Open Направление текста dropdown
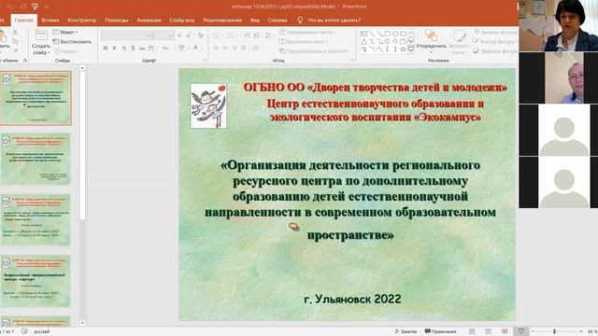This screenshot has height=336, width=598. click(307, 32)
